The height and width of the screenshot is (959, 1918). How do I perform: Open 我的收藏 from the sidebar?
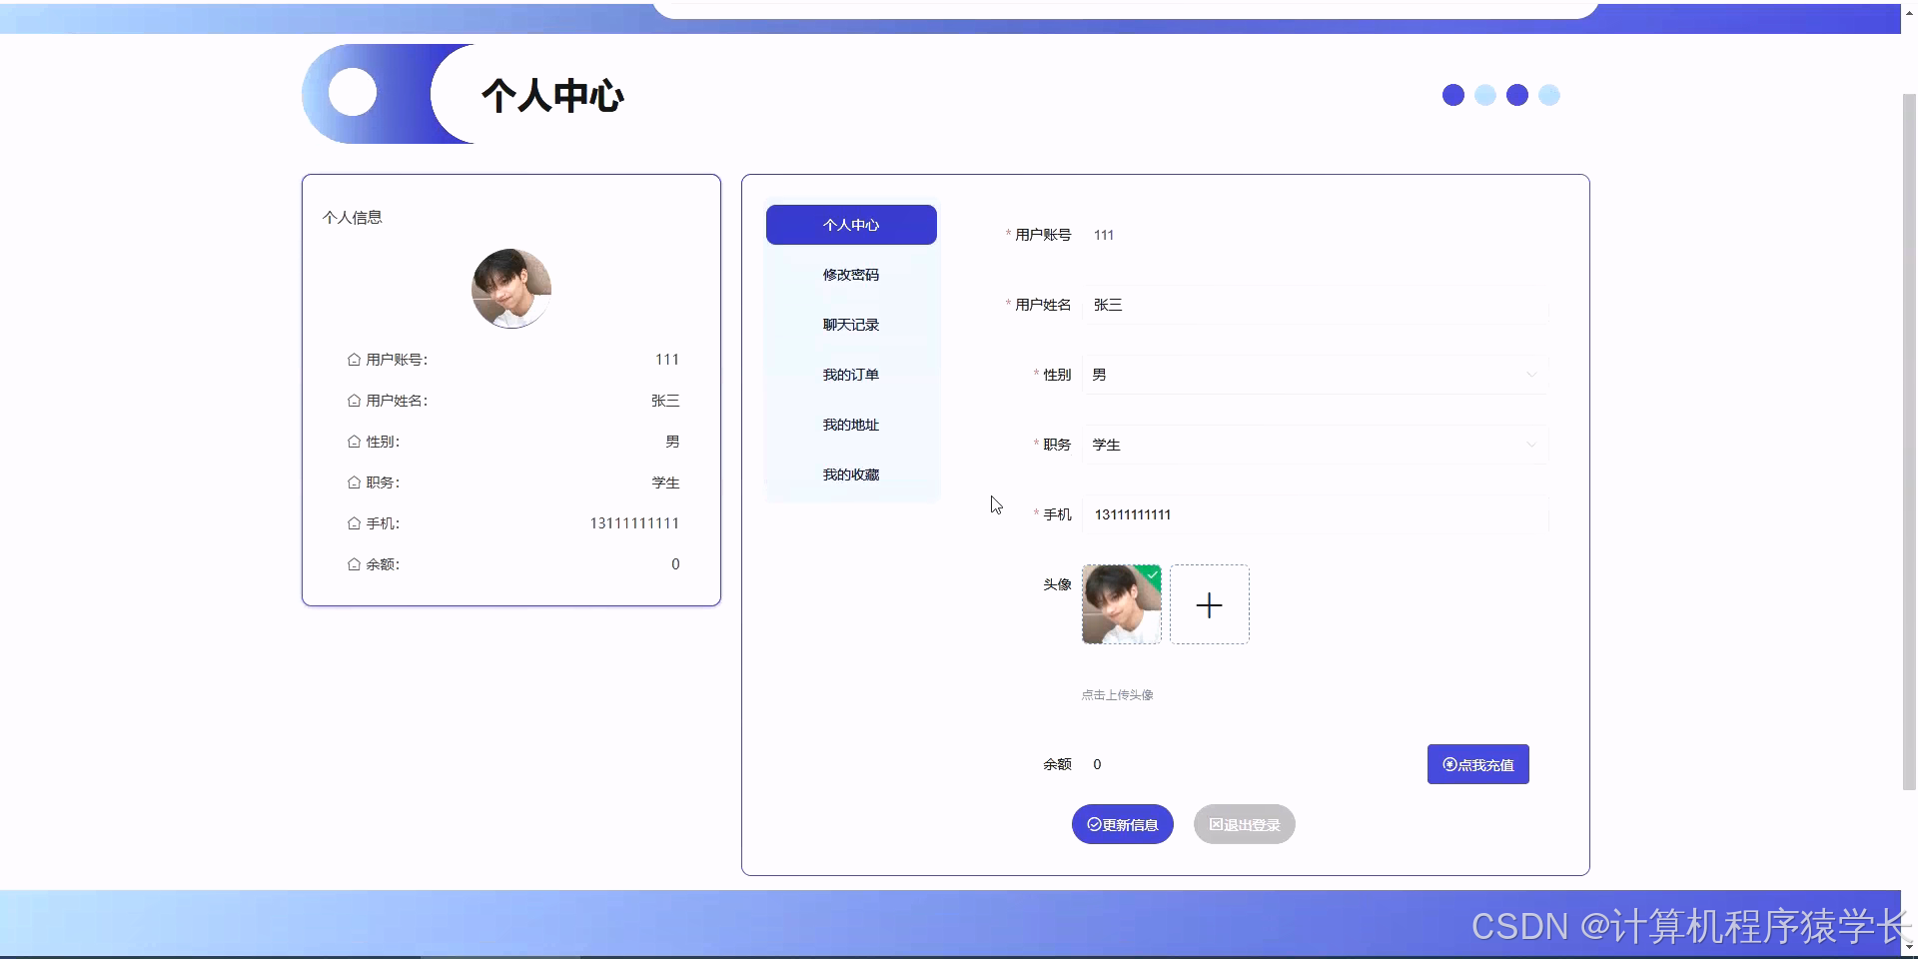[850, 474]
